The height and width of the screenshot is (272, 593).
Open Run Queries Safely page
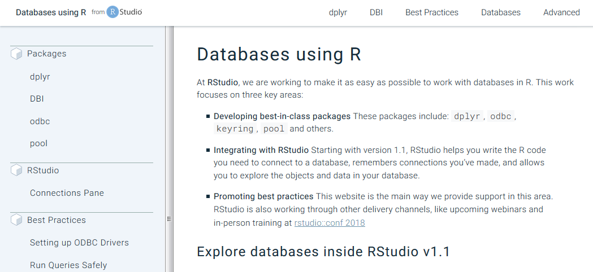68,265
